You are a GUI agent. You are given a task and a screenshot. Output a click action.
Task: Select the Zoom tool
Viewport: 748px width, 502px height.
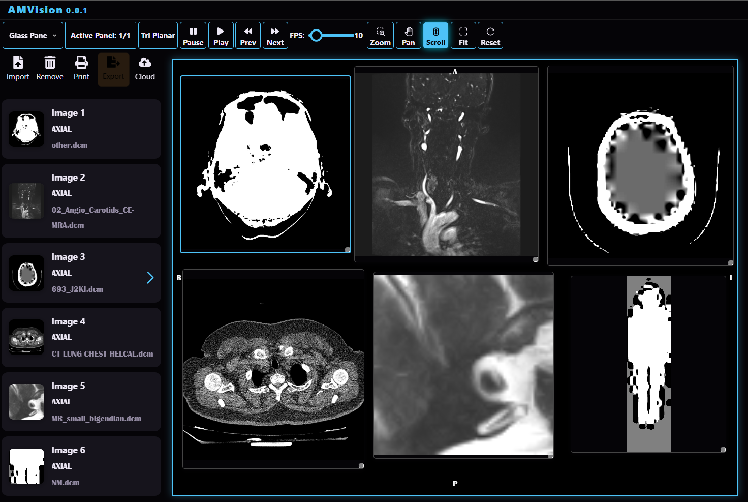tap(380, 35)
